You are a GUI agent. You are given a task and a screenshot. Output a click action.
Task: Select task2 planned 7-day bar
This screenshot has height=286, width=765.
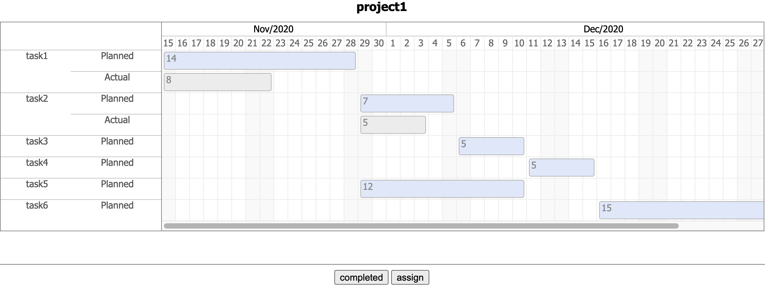click(x=407, y=103)
